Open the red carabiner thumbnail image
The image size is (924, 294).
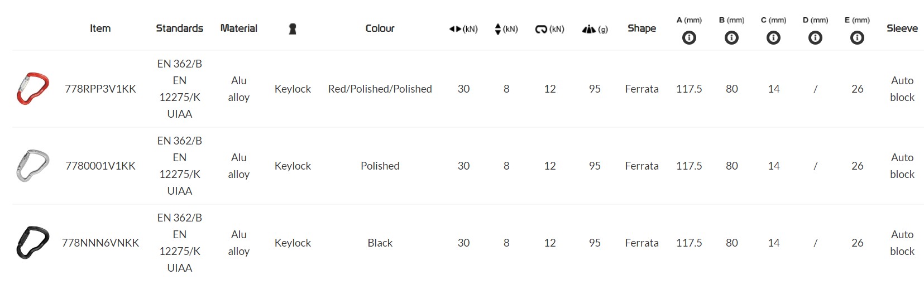[33, 89]
